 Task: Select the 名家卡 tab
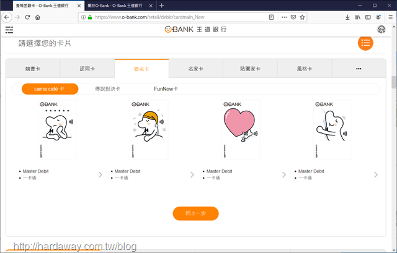pos(196,69)
